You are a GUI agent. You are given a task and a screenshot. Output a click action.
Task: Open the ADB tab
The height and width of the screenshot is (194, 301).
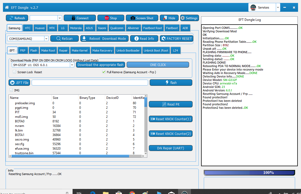(185, 28)
